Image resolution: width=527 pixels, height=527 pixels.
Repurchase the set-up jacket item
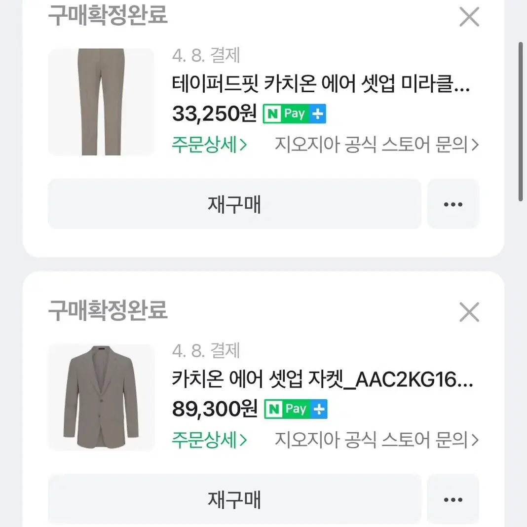click(234, 499)
